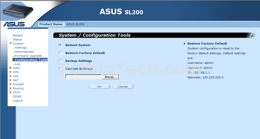Open the NAT menu item
The image size is (260, 139).
(x=16, y=80)
